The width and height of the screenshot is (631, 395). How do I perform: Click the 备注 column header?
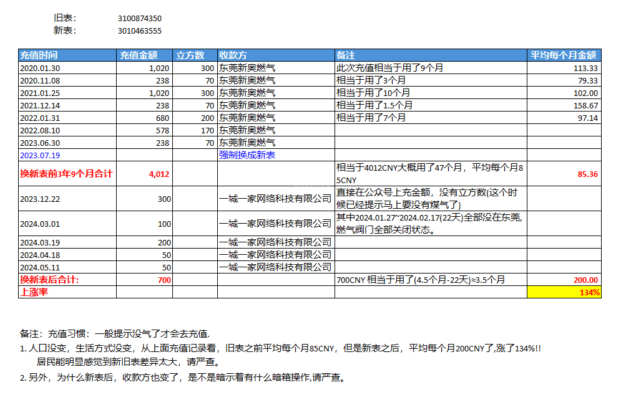[431, 55]
